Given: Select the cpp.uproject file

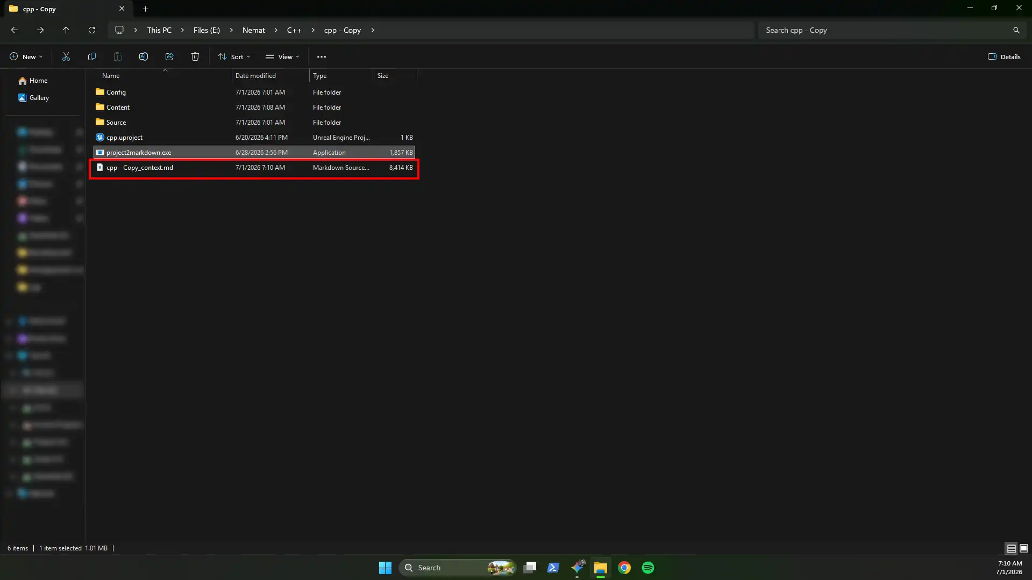Looking at the screenshot, I should click(x=254, y=138).
